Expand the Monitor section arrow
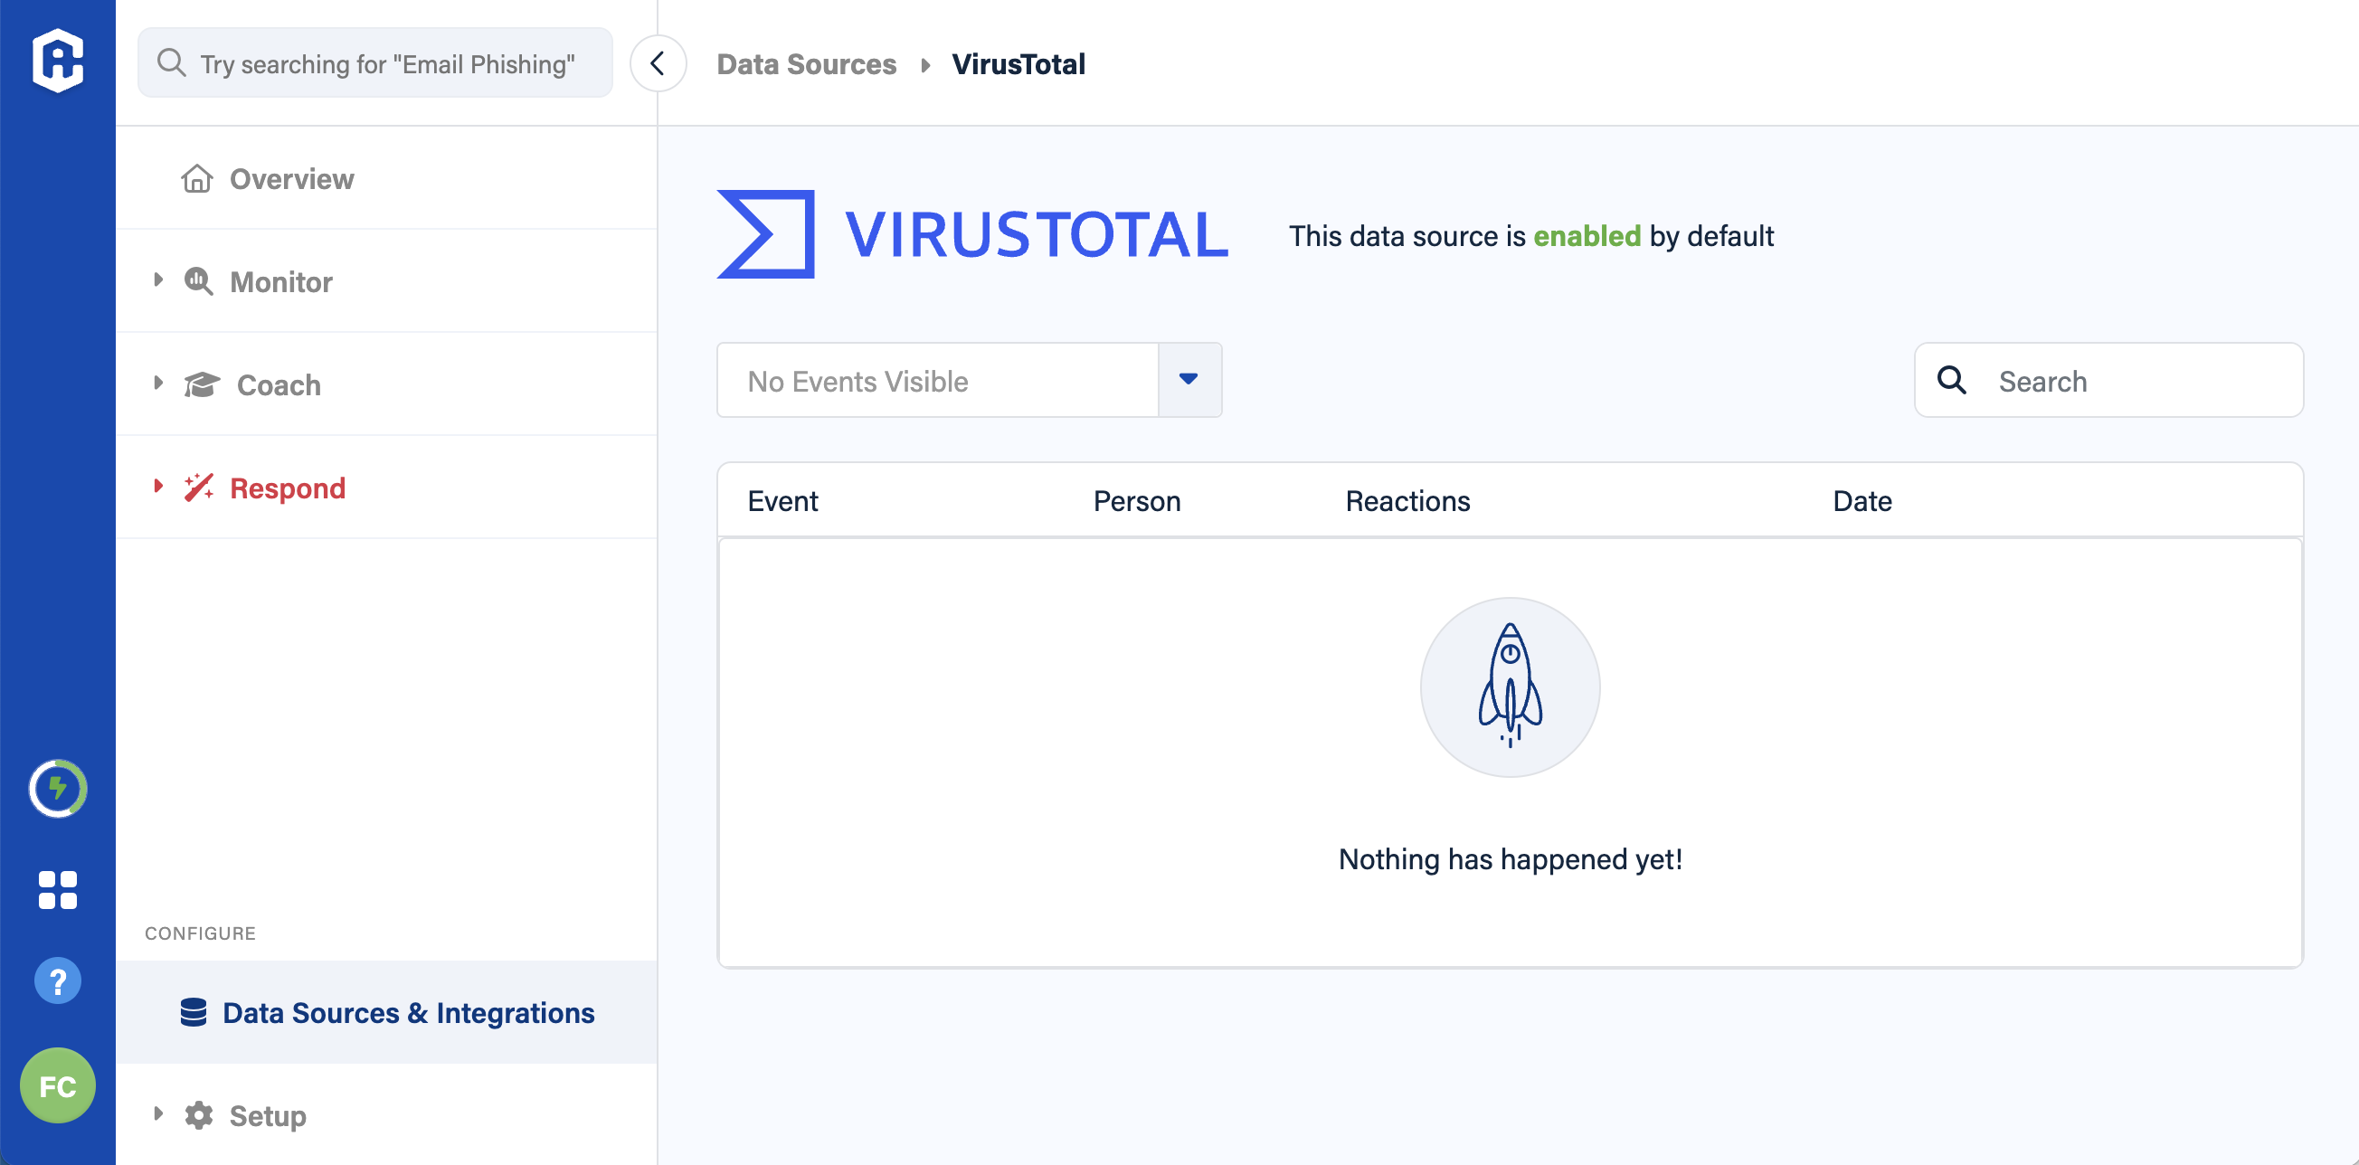Screen dimensions: 2359x1165 tap(157, 279)
